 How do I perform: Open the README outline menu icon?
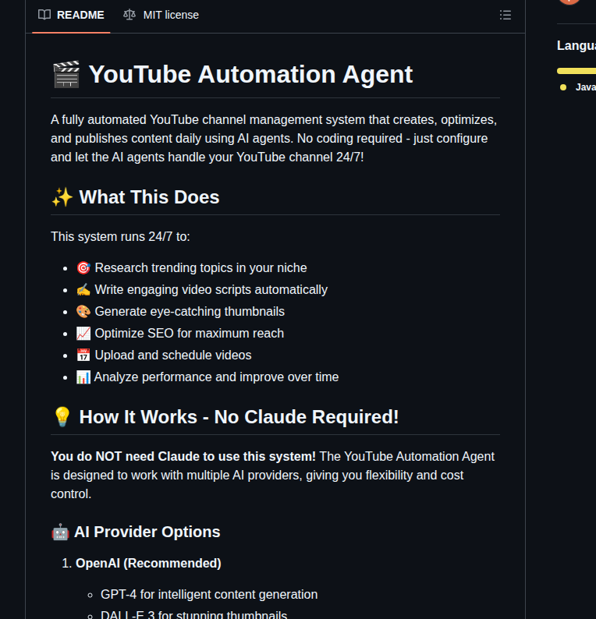point(506,15)
